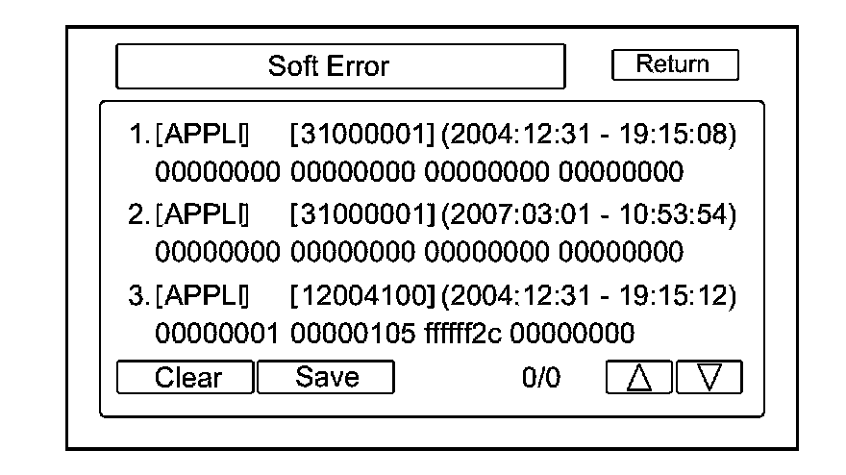The image size is (846, 475).
Task: Clear the soft error log
Action: (185, 377)
